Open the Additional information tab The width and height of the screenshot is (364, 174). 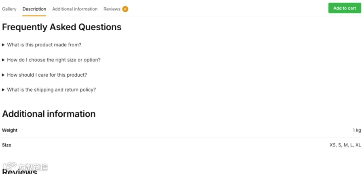(75, 9)
